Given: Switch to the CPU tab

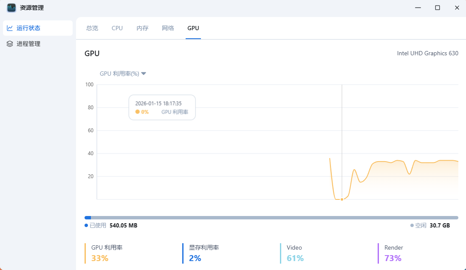Looking at the screenshot, I should click(x=117, y=28).
